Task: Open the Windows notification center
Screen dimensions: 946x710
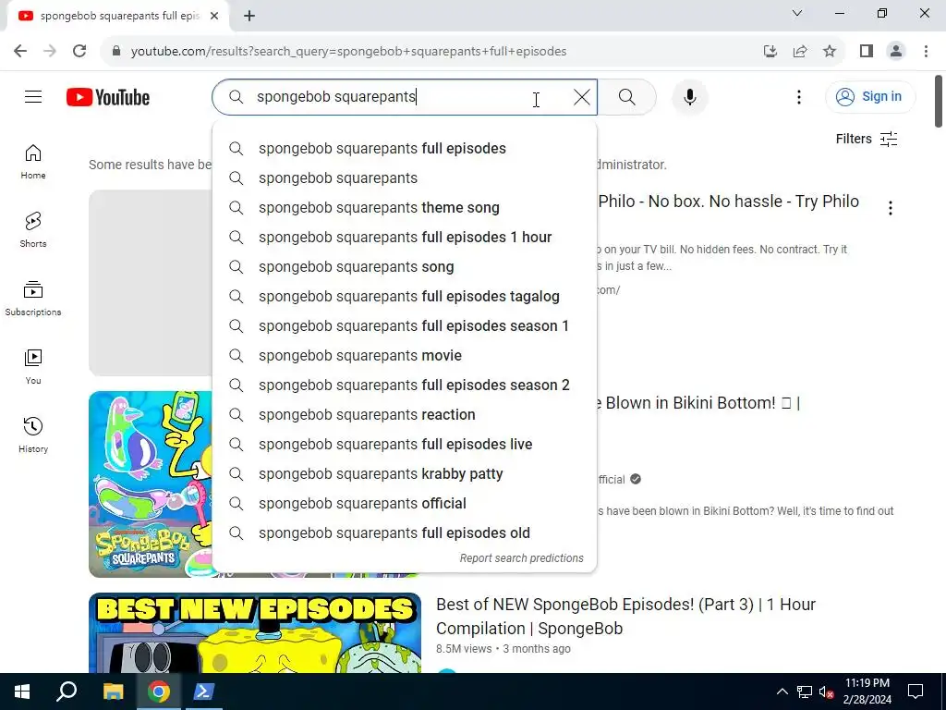Action: coord(916,692)
